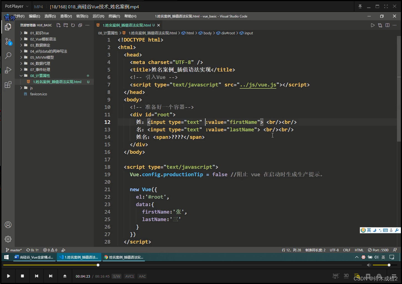Screen dimensions: 402x284
Task: Click the New Folder icon in explorer
Action: coord(66,25)
